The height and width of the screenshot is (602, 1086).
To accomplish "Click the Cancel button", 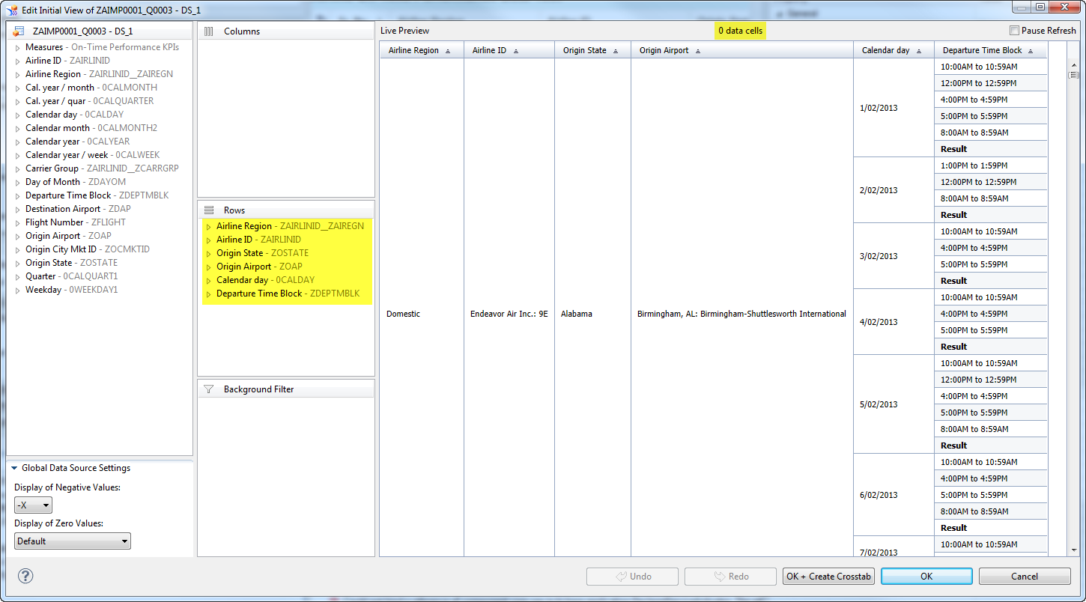I will coord(1024,577).
